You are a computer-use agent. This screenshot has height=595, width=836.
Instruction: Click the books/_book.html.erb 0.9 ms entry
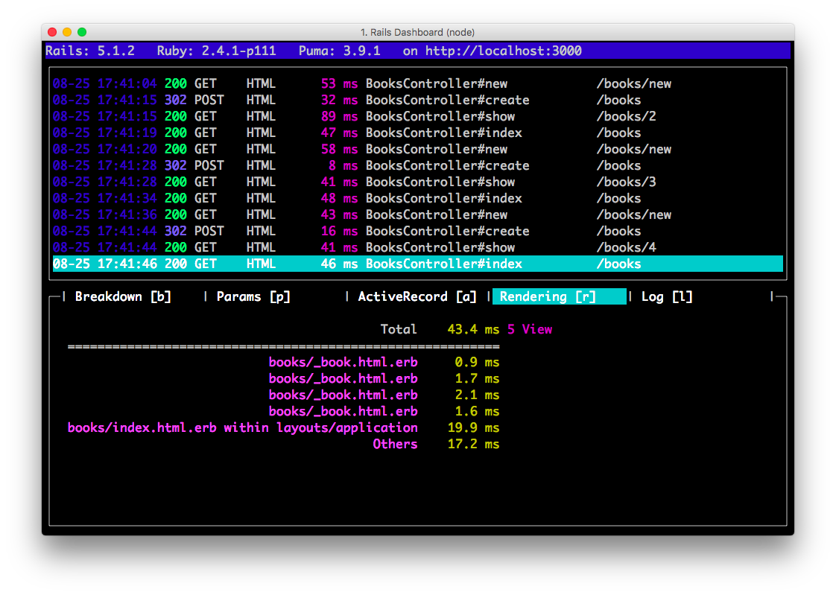(x=384, y=362)
